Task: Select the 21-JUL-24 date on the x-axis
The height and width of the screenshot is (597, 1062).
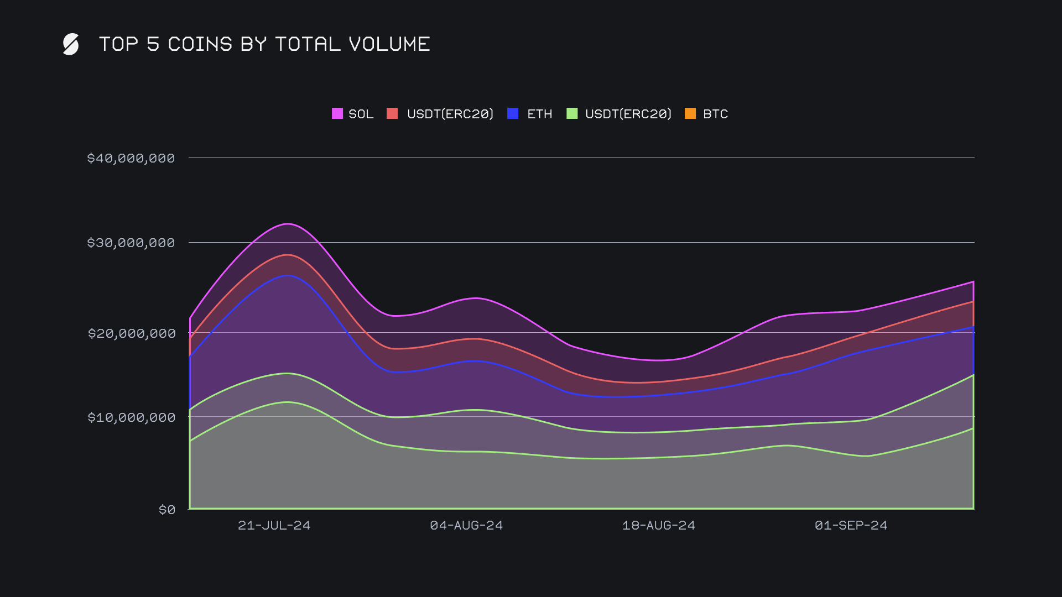Action: [274, 526]
